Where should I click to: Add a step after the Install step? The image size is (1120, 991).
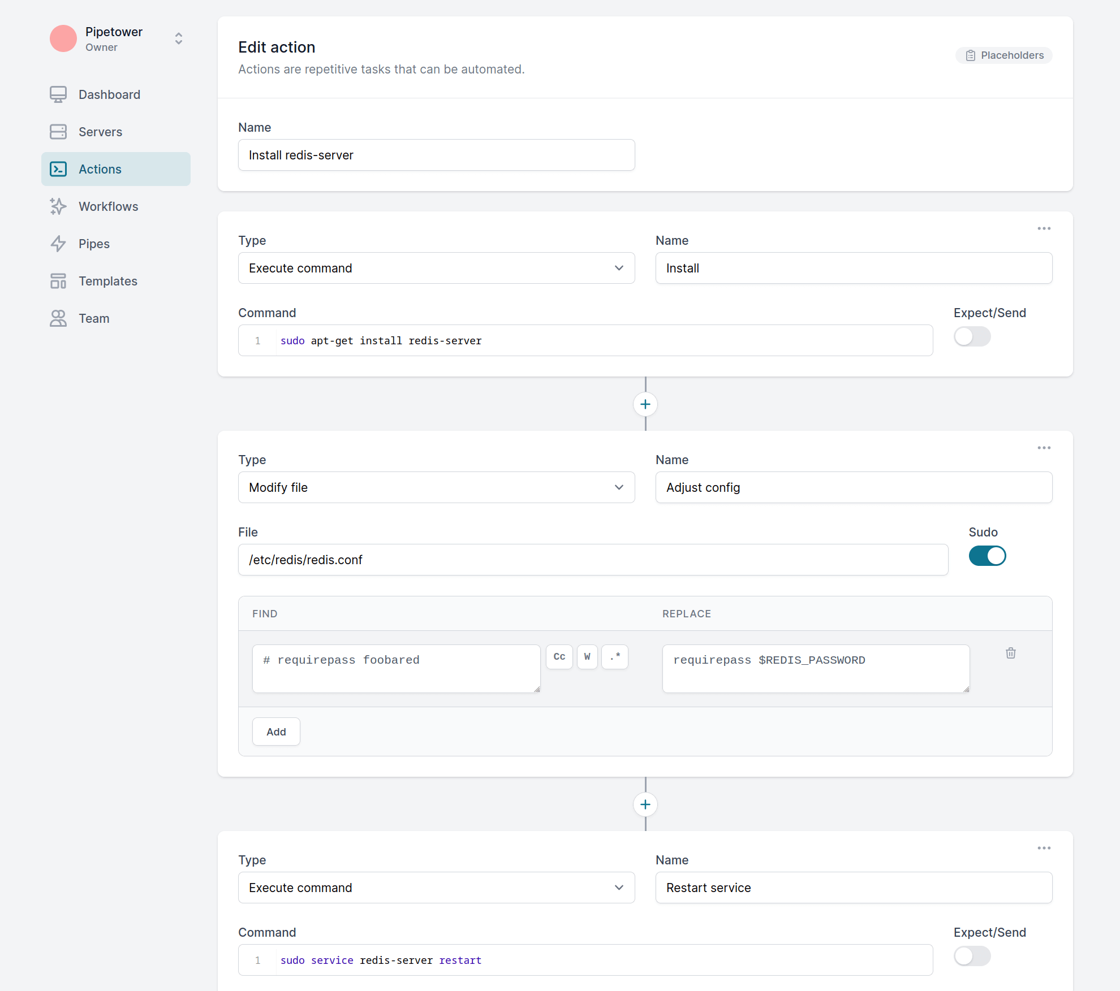click(x=645, y=404)
